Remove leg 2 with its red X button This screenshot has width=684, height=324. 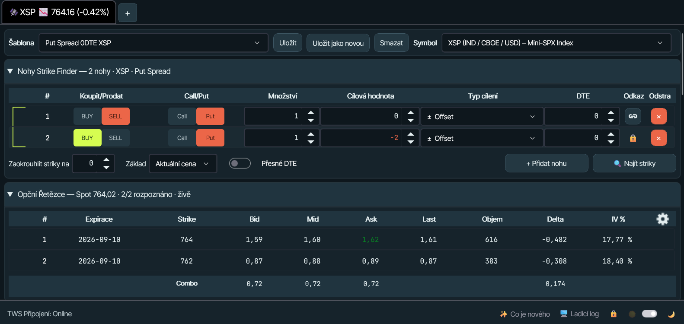pyautogui.click(x=658, y=138)
